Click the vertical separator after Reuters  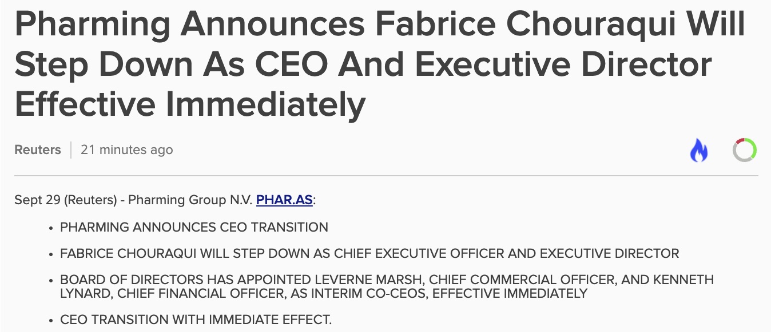point(71,150)
